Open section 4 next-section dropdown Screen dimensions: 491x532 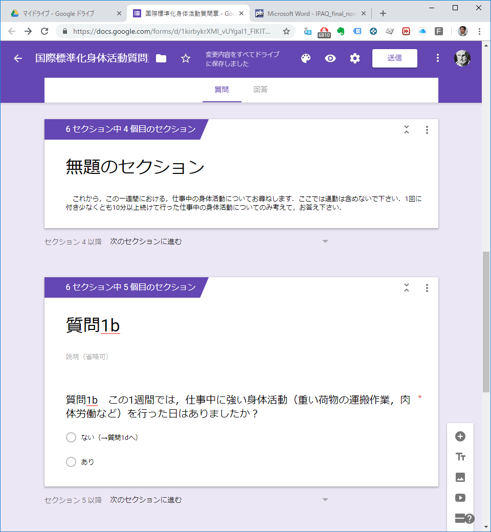[x=325, y=241]
